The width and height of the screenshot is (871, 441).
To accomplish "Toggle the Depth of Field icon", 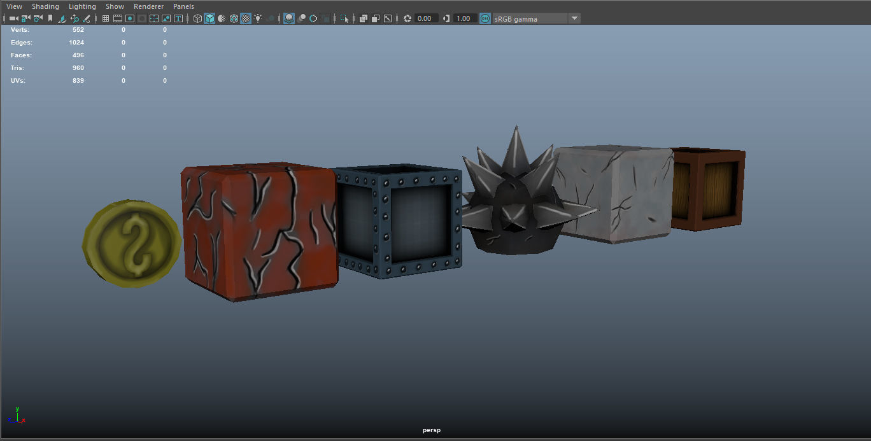I will (325, 18).
